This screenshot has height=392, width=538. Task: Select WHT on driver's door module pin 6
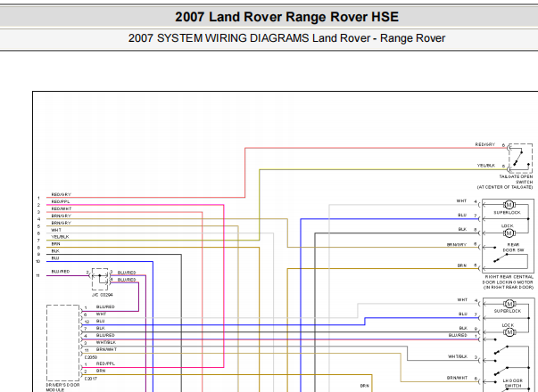(101, 314)
